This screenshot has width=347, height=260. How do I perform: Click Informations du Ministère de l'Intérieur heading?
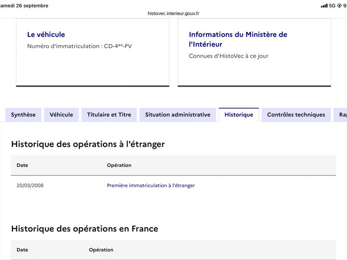238,39
